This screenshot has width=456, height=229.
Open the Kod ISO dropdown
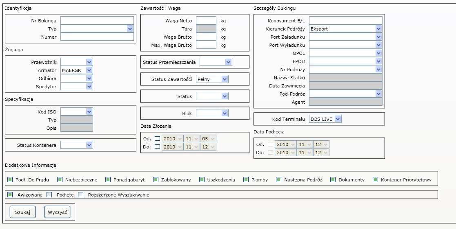77,111
